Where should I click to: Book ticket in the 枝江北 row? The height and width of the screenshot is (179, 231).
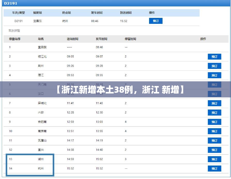tap(214, 57)
